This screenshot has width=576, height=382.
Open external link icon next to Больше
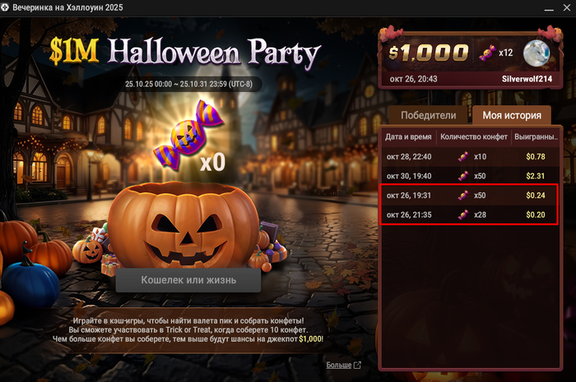click(x=357, y=365)
